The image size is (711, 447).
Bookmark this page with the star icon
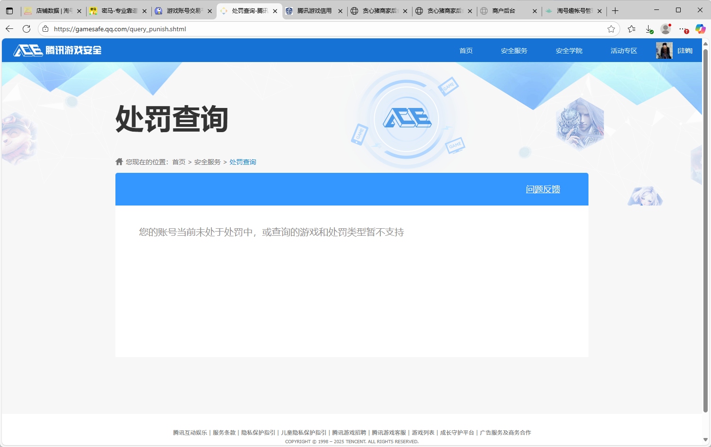click(611, 29)
